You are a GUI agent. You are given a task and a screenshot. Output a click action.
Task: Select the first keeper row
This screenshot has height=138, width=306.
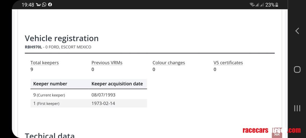click(89, 103)
